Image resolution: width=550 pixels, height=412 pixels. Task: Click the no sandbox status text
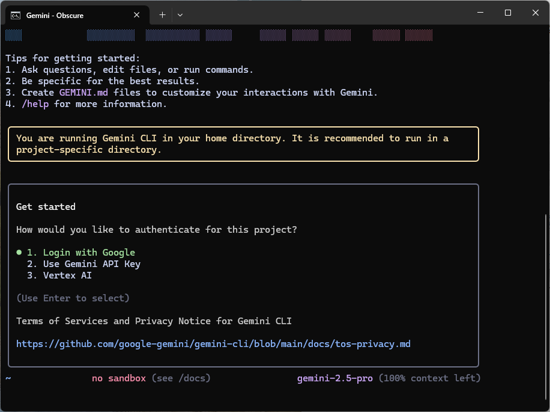point(118,378)
